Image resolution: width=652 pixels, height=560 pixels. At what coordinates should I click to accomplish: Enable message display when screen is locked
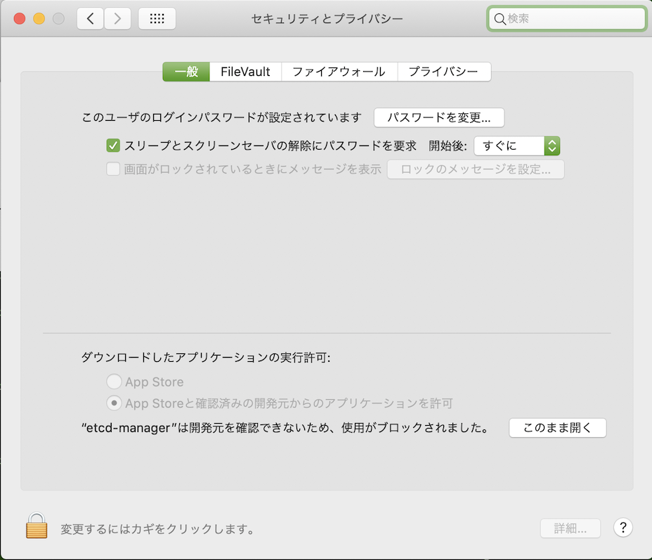coord(113,169)
